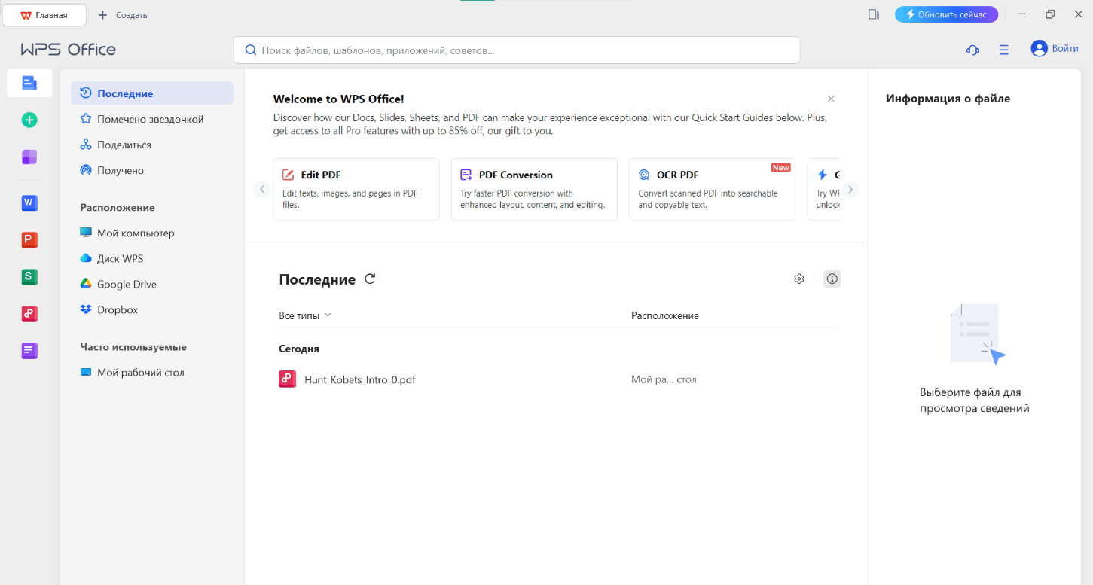Toggle the layout icon beside the update button
The height and width of the screenshot is (585, 1093).
[874, 14]
